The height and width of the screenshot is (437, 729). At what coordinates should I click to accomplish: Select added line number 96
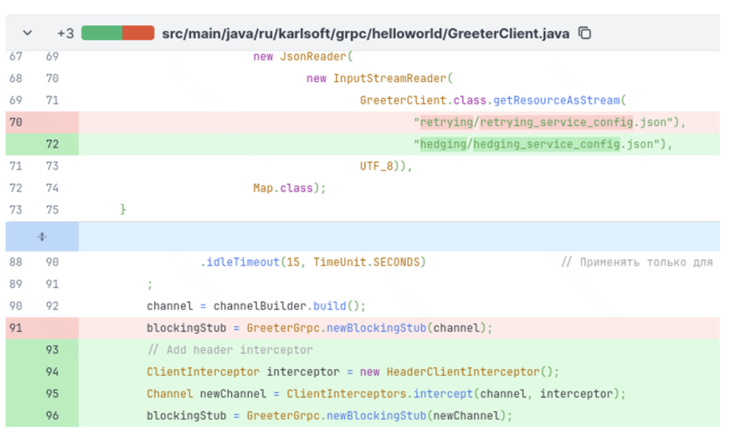[52, 416]
